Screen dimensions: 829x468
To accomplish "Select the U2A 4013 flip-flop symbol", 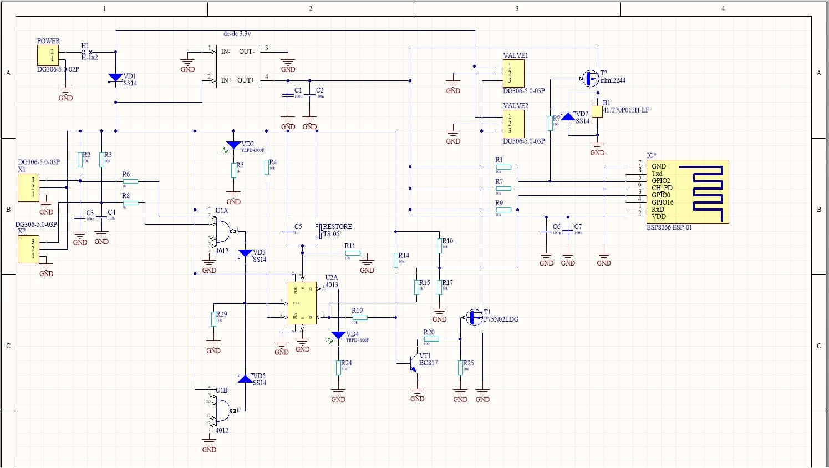I will (x=302, y=302).
